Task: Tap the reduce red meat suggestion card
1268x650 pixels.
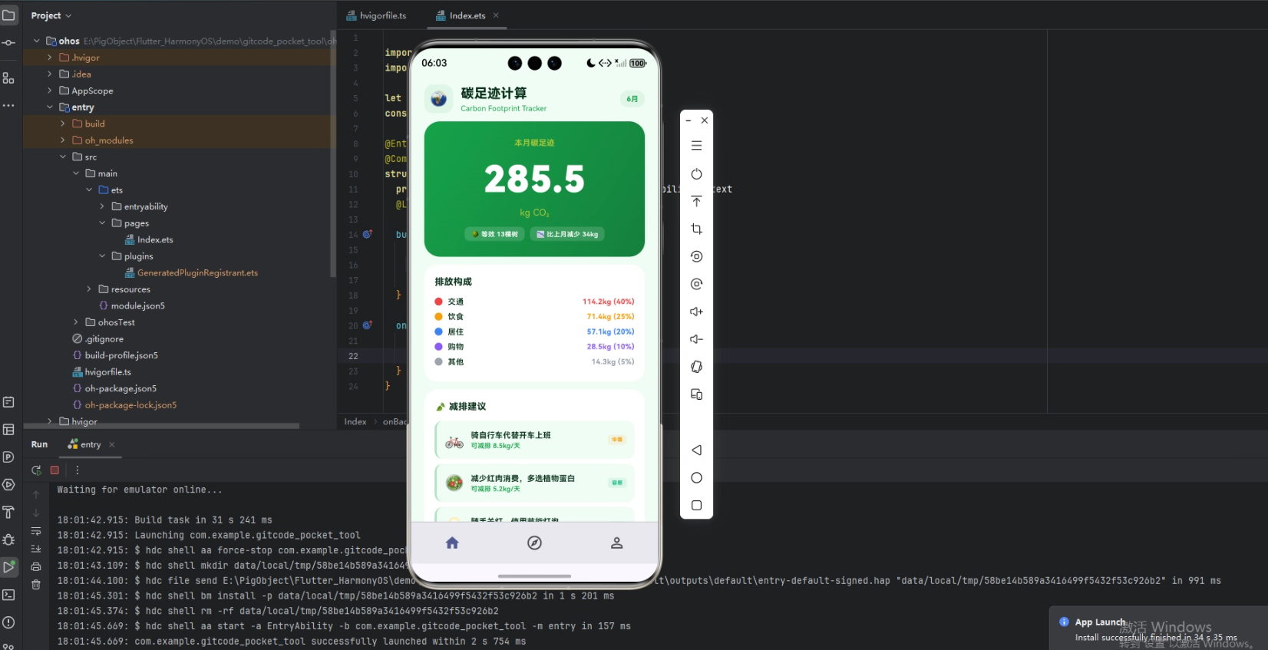Action: [534, 483]
